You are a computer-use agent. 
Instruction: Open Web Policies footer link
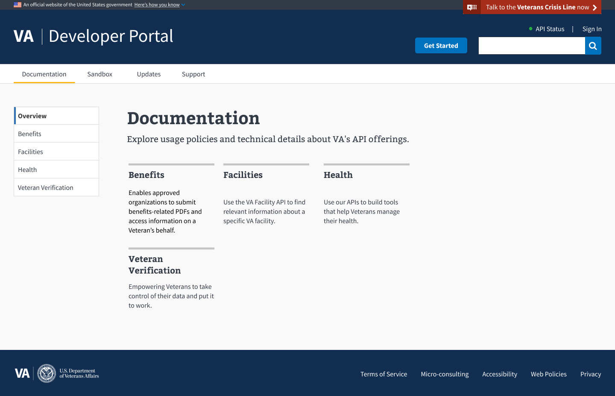[549, 374]
